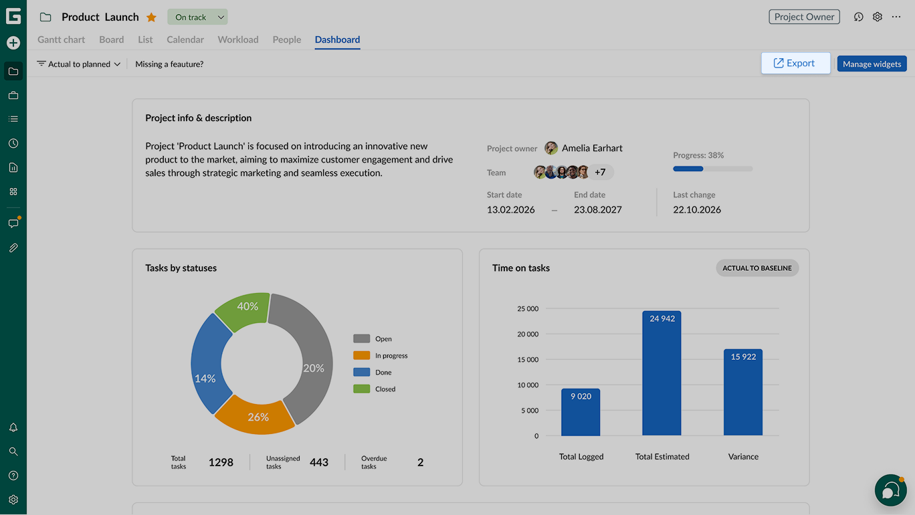Click the Manage widgets button
The height and width of the screenshot is (515, 915).
pos(872,64)
